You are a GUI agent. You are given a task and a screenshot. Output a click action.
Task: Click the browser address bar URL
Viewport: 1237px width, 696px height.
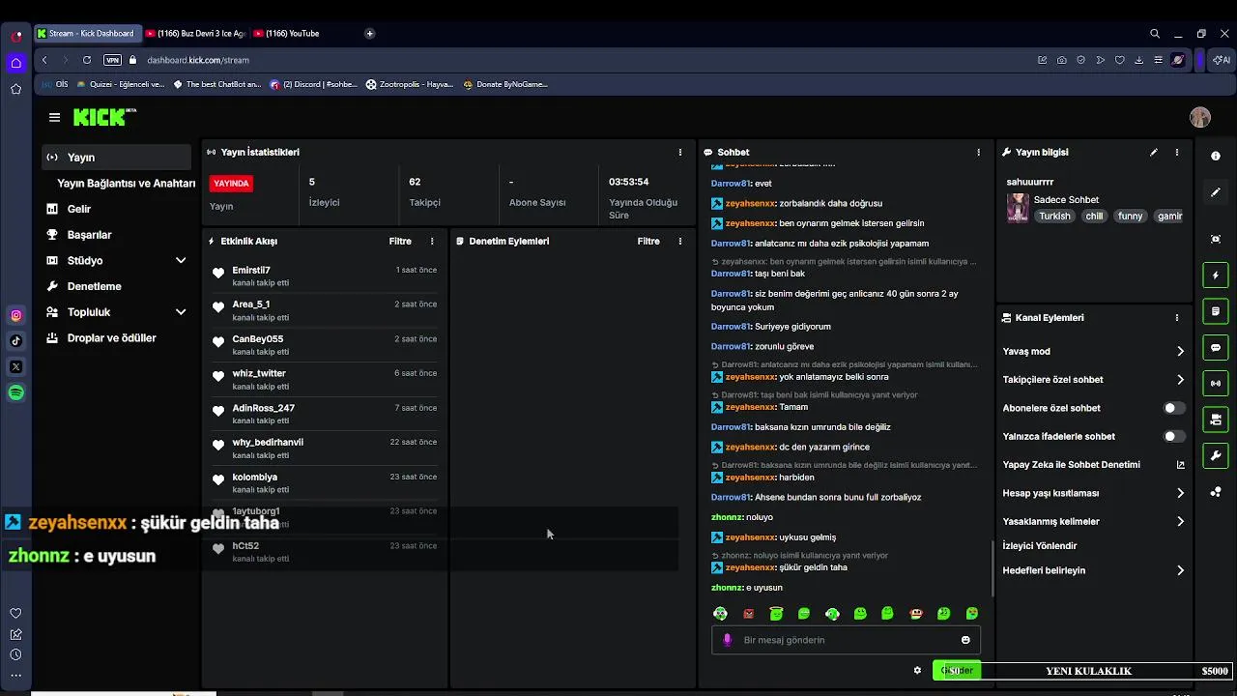[x=198, y=60]
